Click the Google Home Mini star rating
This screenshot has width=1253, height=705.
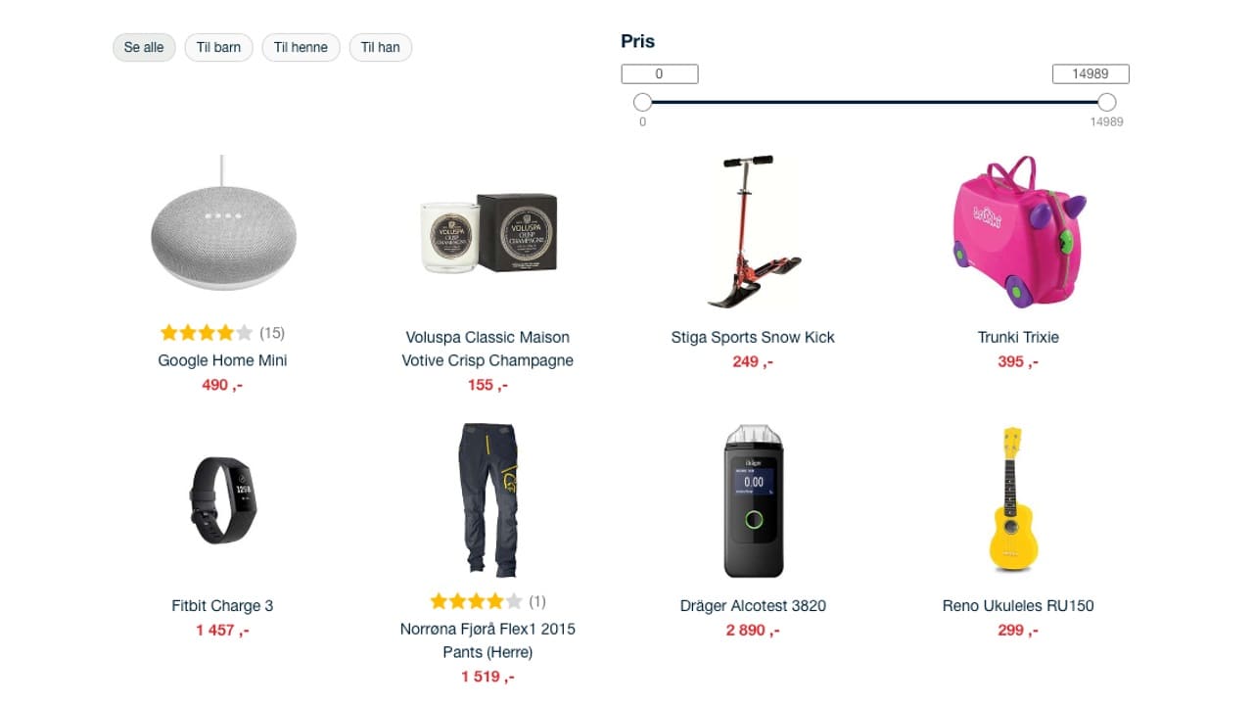(206, 333)
